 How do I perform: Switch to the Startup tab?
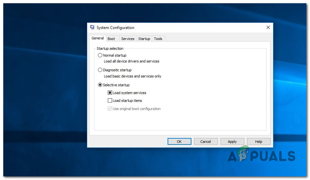(x=144, y=39)
